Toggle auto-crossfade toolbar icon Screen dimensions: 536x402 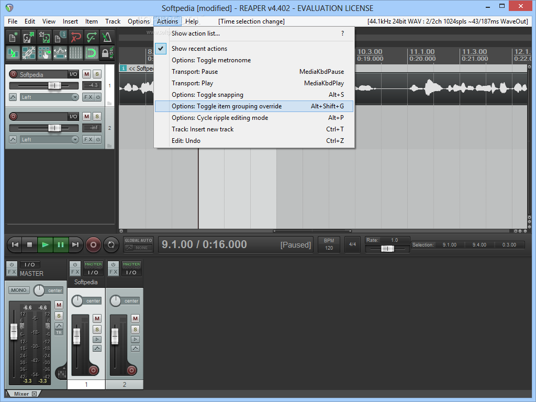coord(13,53)
